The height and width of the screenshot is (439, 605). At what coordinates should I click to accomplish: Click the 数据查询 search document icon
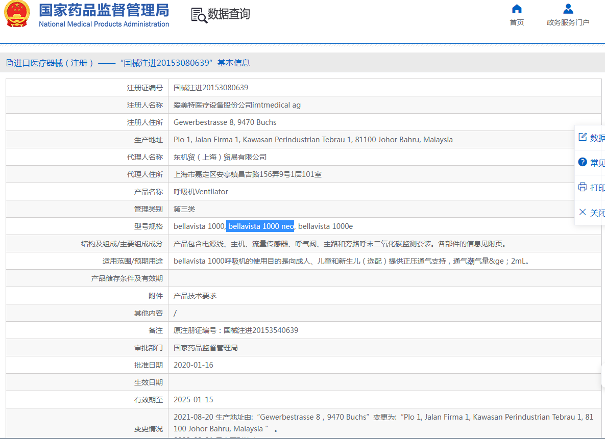click(199, 15)
